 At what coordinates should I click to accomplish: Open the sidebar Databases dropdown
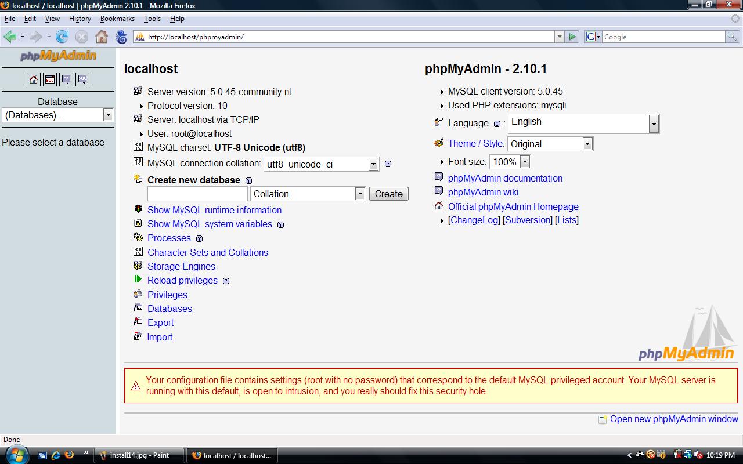click(107, 115)
